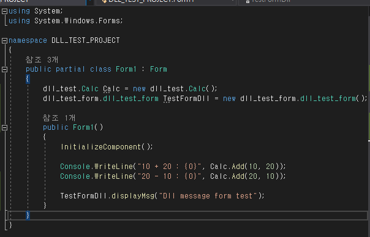Screen dimensions: 370x237
Task: Click the base class name 'Form'
Action: point(158,69)
